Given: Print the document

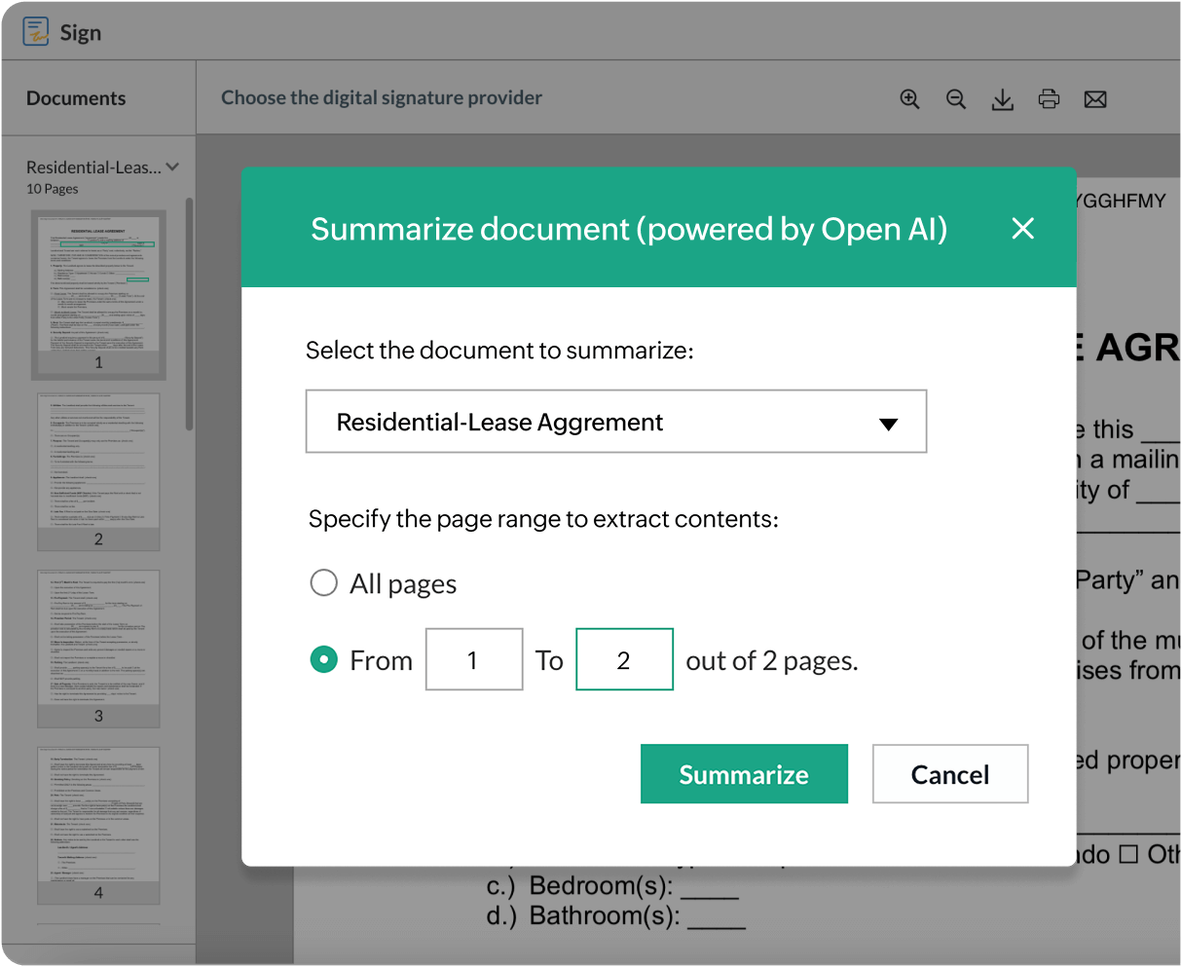Looking at the screenshot, I should coord(1049,98).
